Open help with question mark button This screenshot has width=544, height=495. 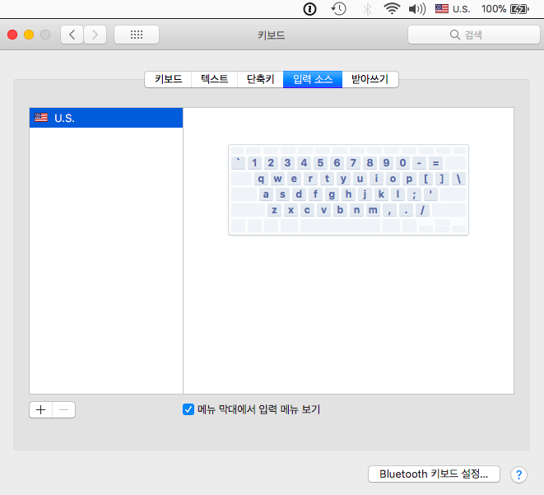pyautogui.click(x=518, y=474)
